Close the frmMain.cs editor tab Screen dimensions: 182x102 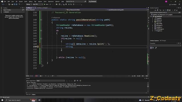(36, 8)
